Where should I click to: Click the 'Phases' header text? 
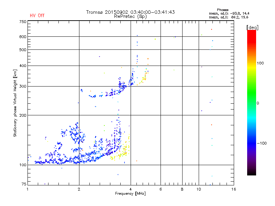pos(222,10)
